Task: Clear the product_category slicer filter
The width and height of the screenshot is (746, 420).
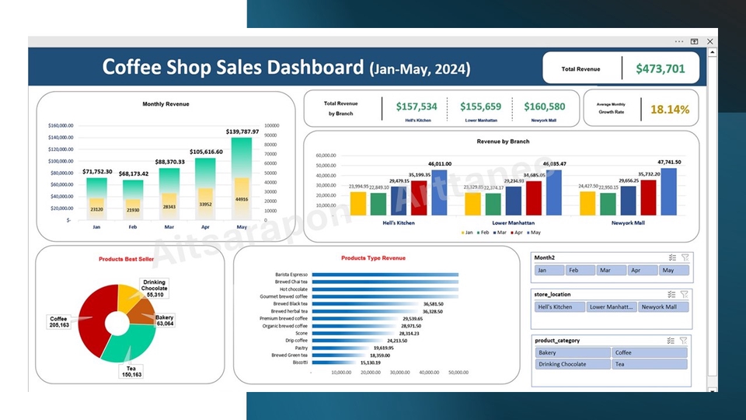Action: (x=685, y=341)
